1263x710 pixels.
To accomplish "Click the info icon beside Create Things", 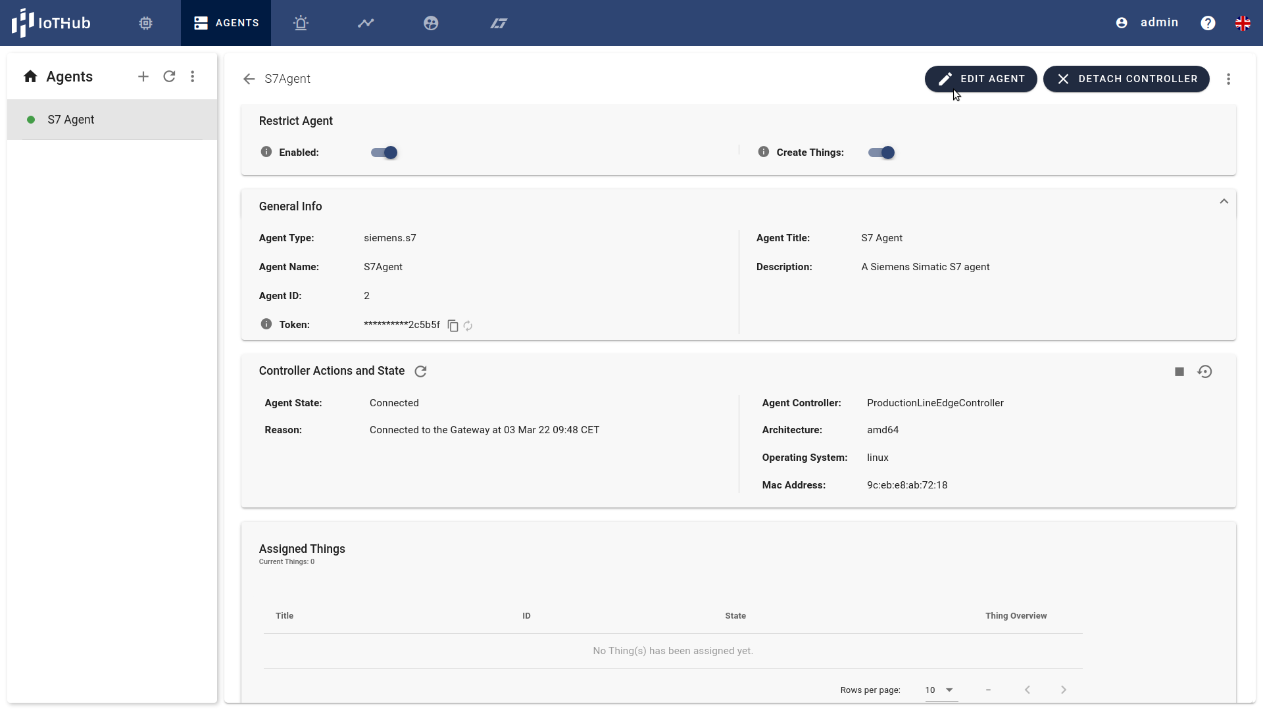I will 764,152.
